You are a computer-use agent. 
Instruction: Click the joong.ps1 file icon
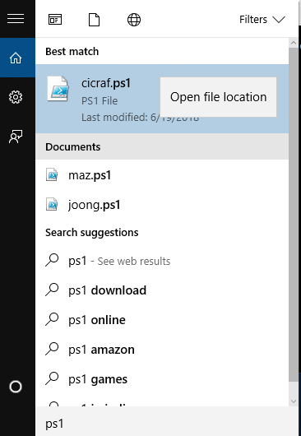[x=52, y=204]
